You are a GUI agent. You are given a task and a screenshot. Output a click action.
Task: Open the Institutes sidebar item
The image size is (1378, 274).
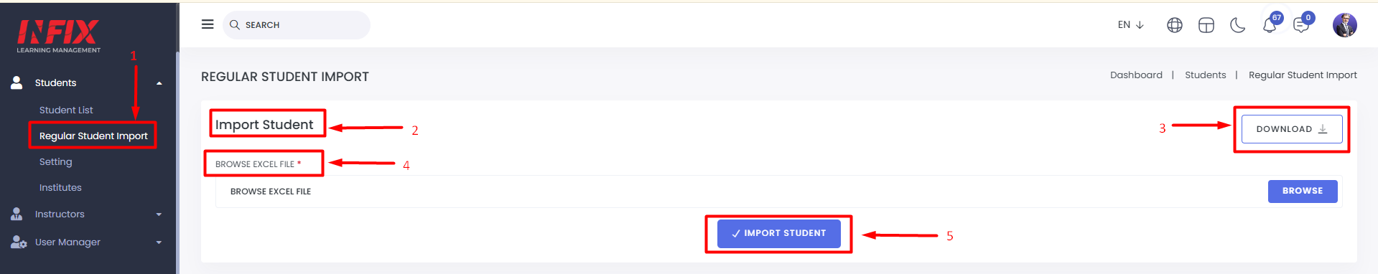(60, 187)
